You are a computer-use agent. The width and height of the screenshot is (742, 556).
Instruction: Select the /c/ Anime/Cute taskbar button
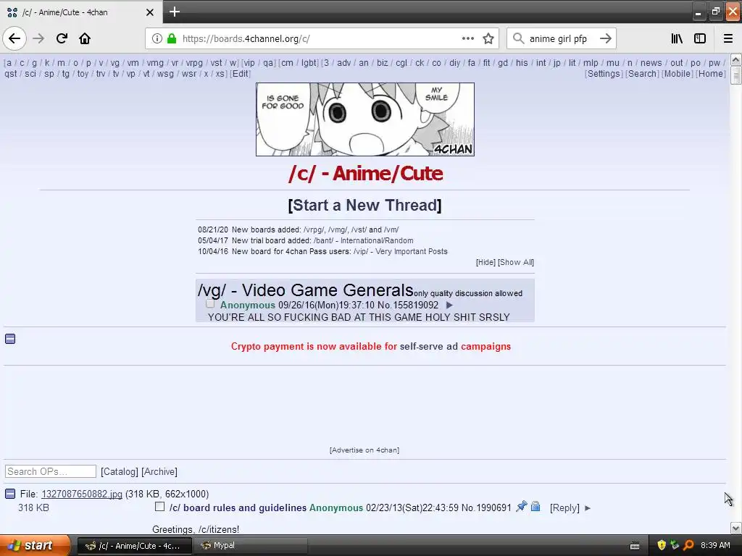(134, 546)
